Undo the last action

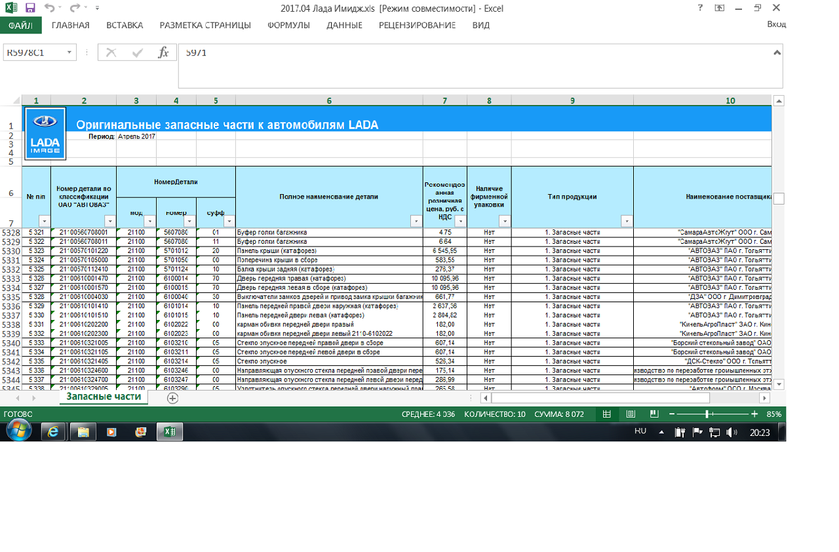click(x=49, y=8)
